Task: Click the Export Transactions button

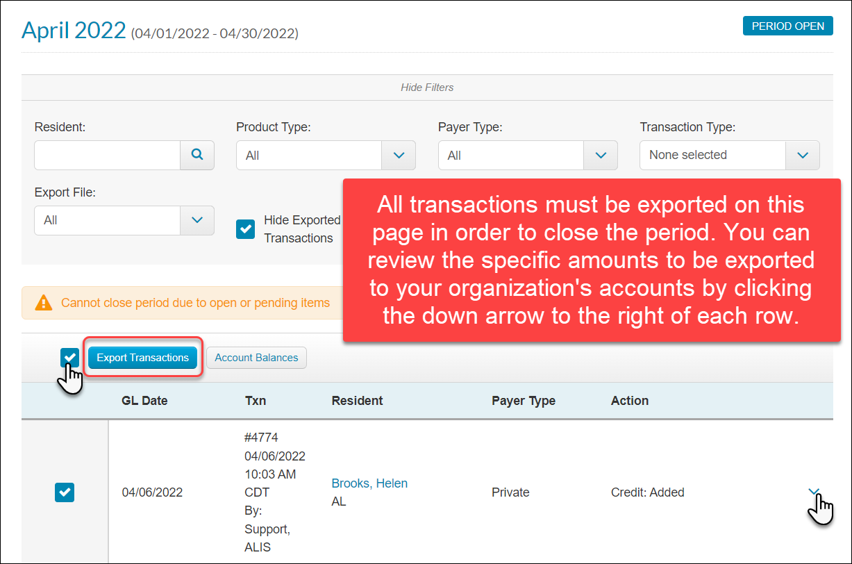Action: click(x=143, y=358)
